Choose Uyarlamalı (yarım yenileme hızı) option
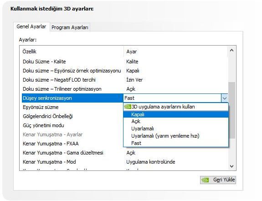Image resolution: width=262 pixels, height=201 pixels. [176, 136]
